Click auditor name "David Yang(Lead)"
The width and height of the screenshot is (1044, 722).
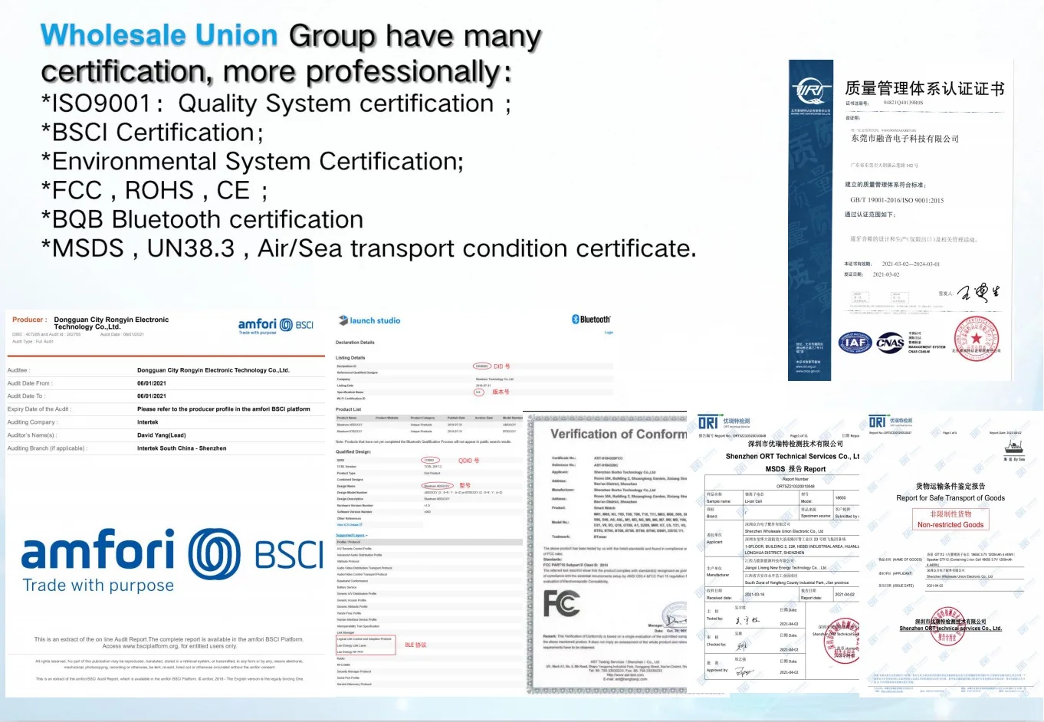[162, 435]
